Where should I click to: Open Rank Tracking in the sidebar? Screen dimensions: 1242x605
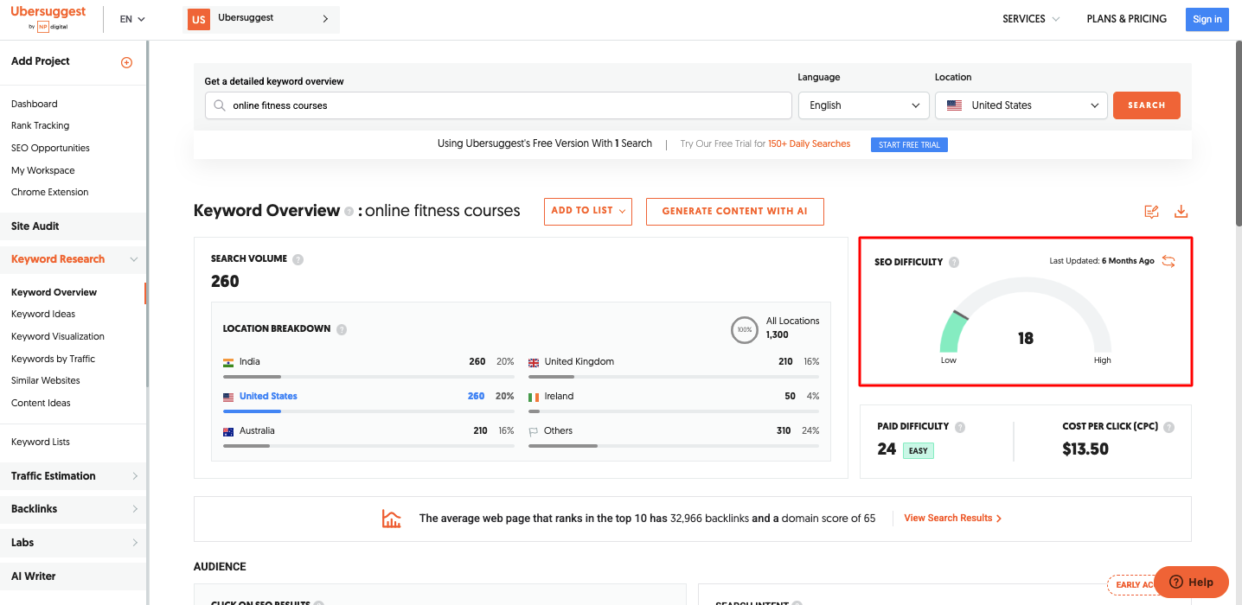coord(40,126)
